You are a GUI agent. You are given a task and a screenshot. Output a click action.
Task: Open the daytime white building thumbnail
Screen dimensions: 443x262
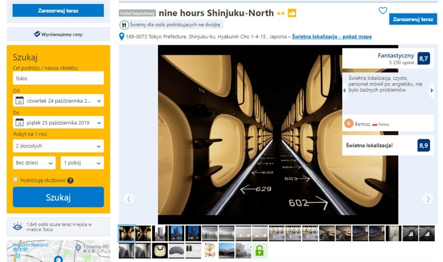click(x=160, y=233)
